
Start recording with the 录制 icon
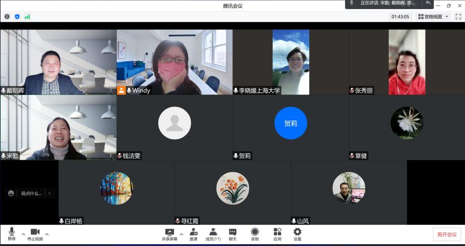point(255,234)
